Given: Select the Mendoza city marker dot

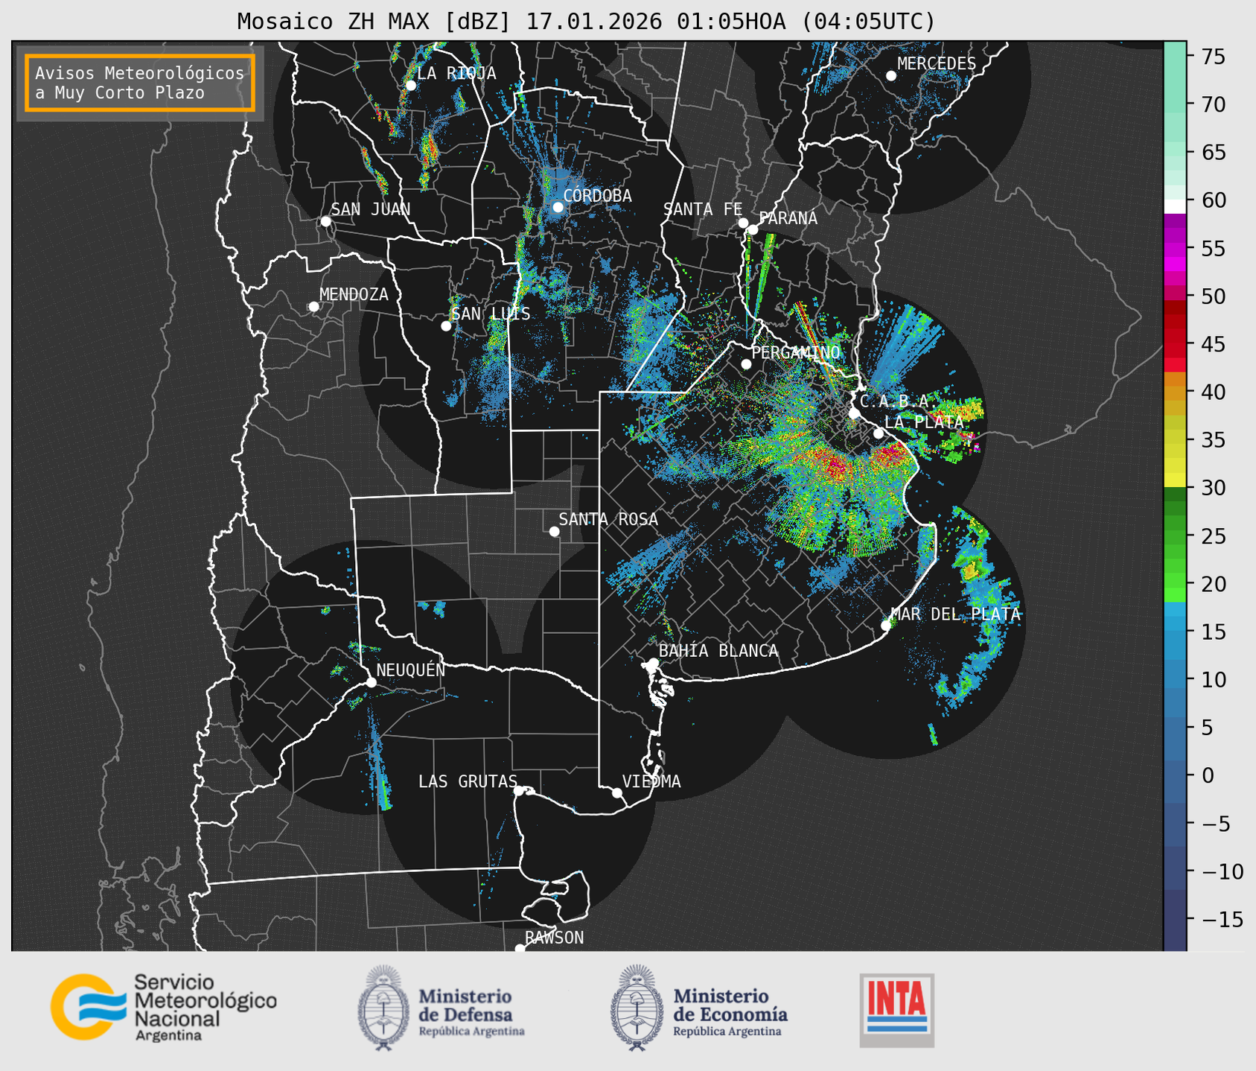Looking at the screenshot, I should 313,307.
